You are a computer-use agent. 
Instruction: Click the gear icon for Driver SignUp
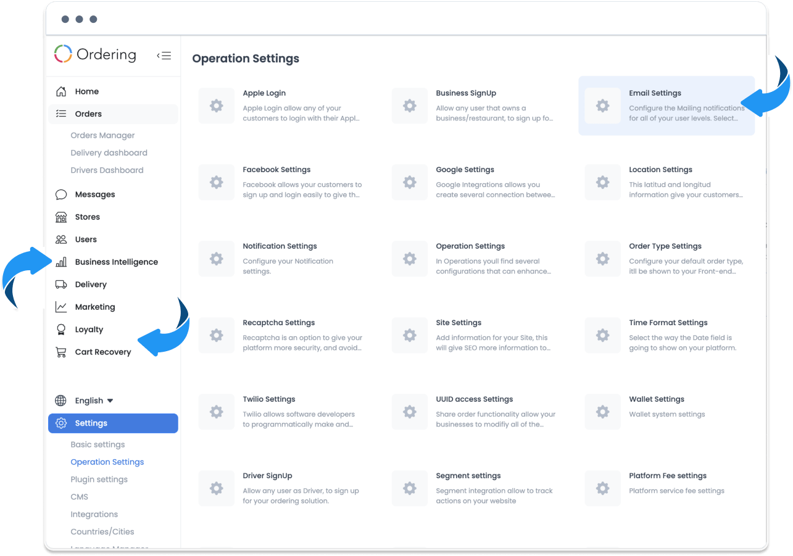point(216,488)
